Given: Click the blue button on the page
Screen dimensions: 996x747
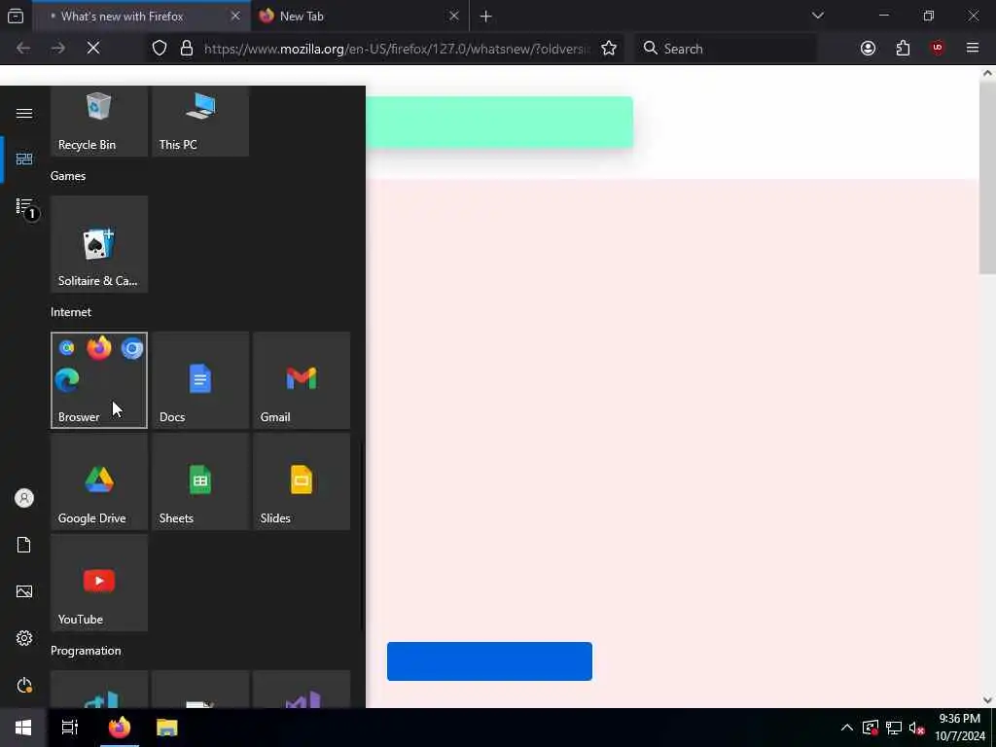Looking at the screenshot, I should click(490, 661).
